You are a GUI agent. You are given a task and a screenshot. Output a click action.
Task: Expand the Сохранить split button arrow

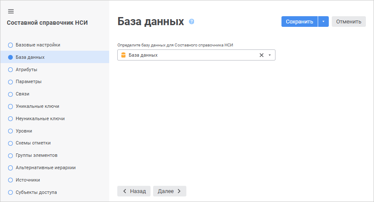pyautogui.click(x=323, y=21)
